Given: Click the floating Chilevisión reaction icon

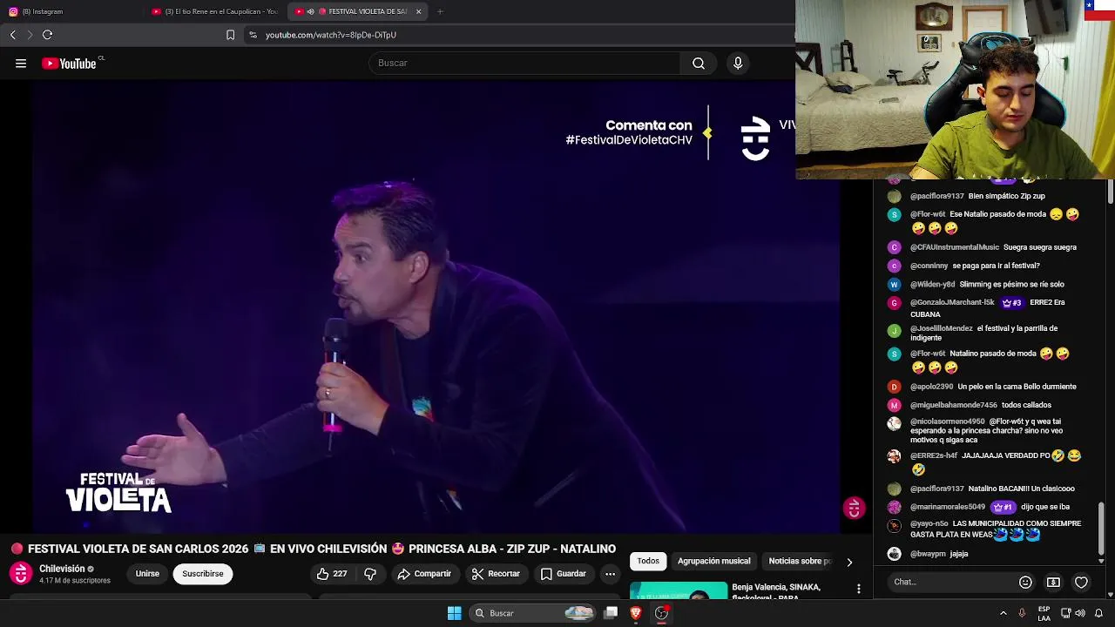Looking at the screenshot, I should [x=854, y=509].
